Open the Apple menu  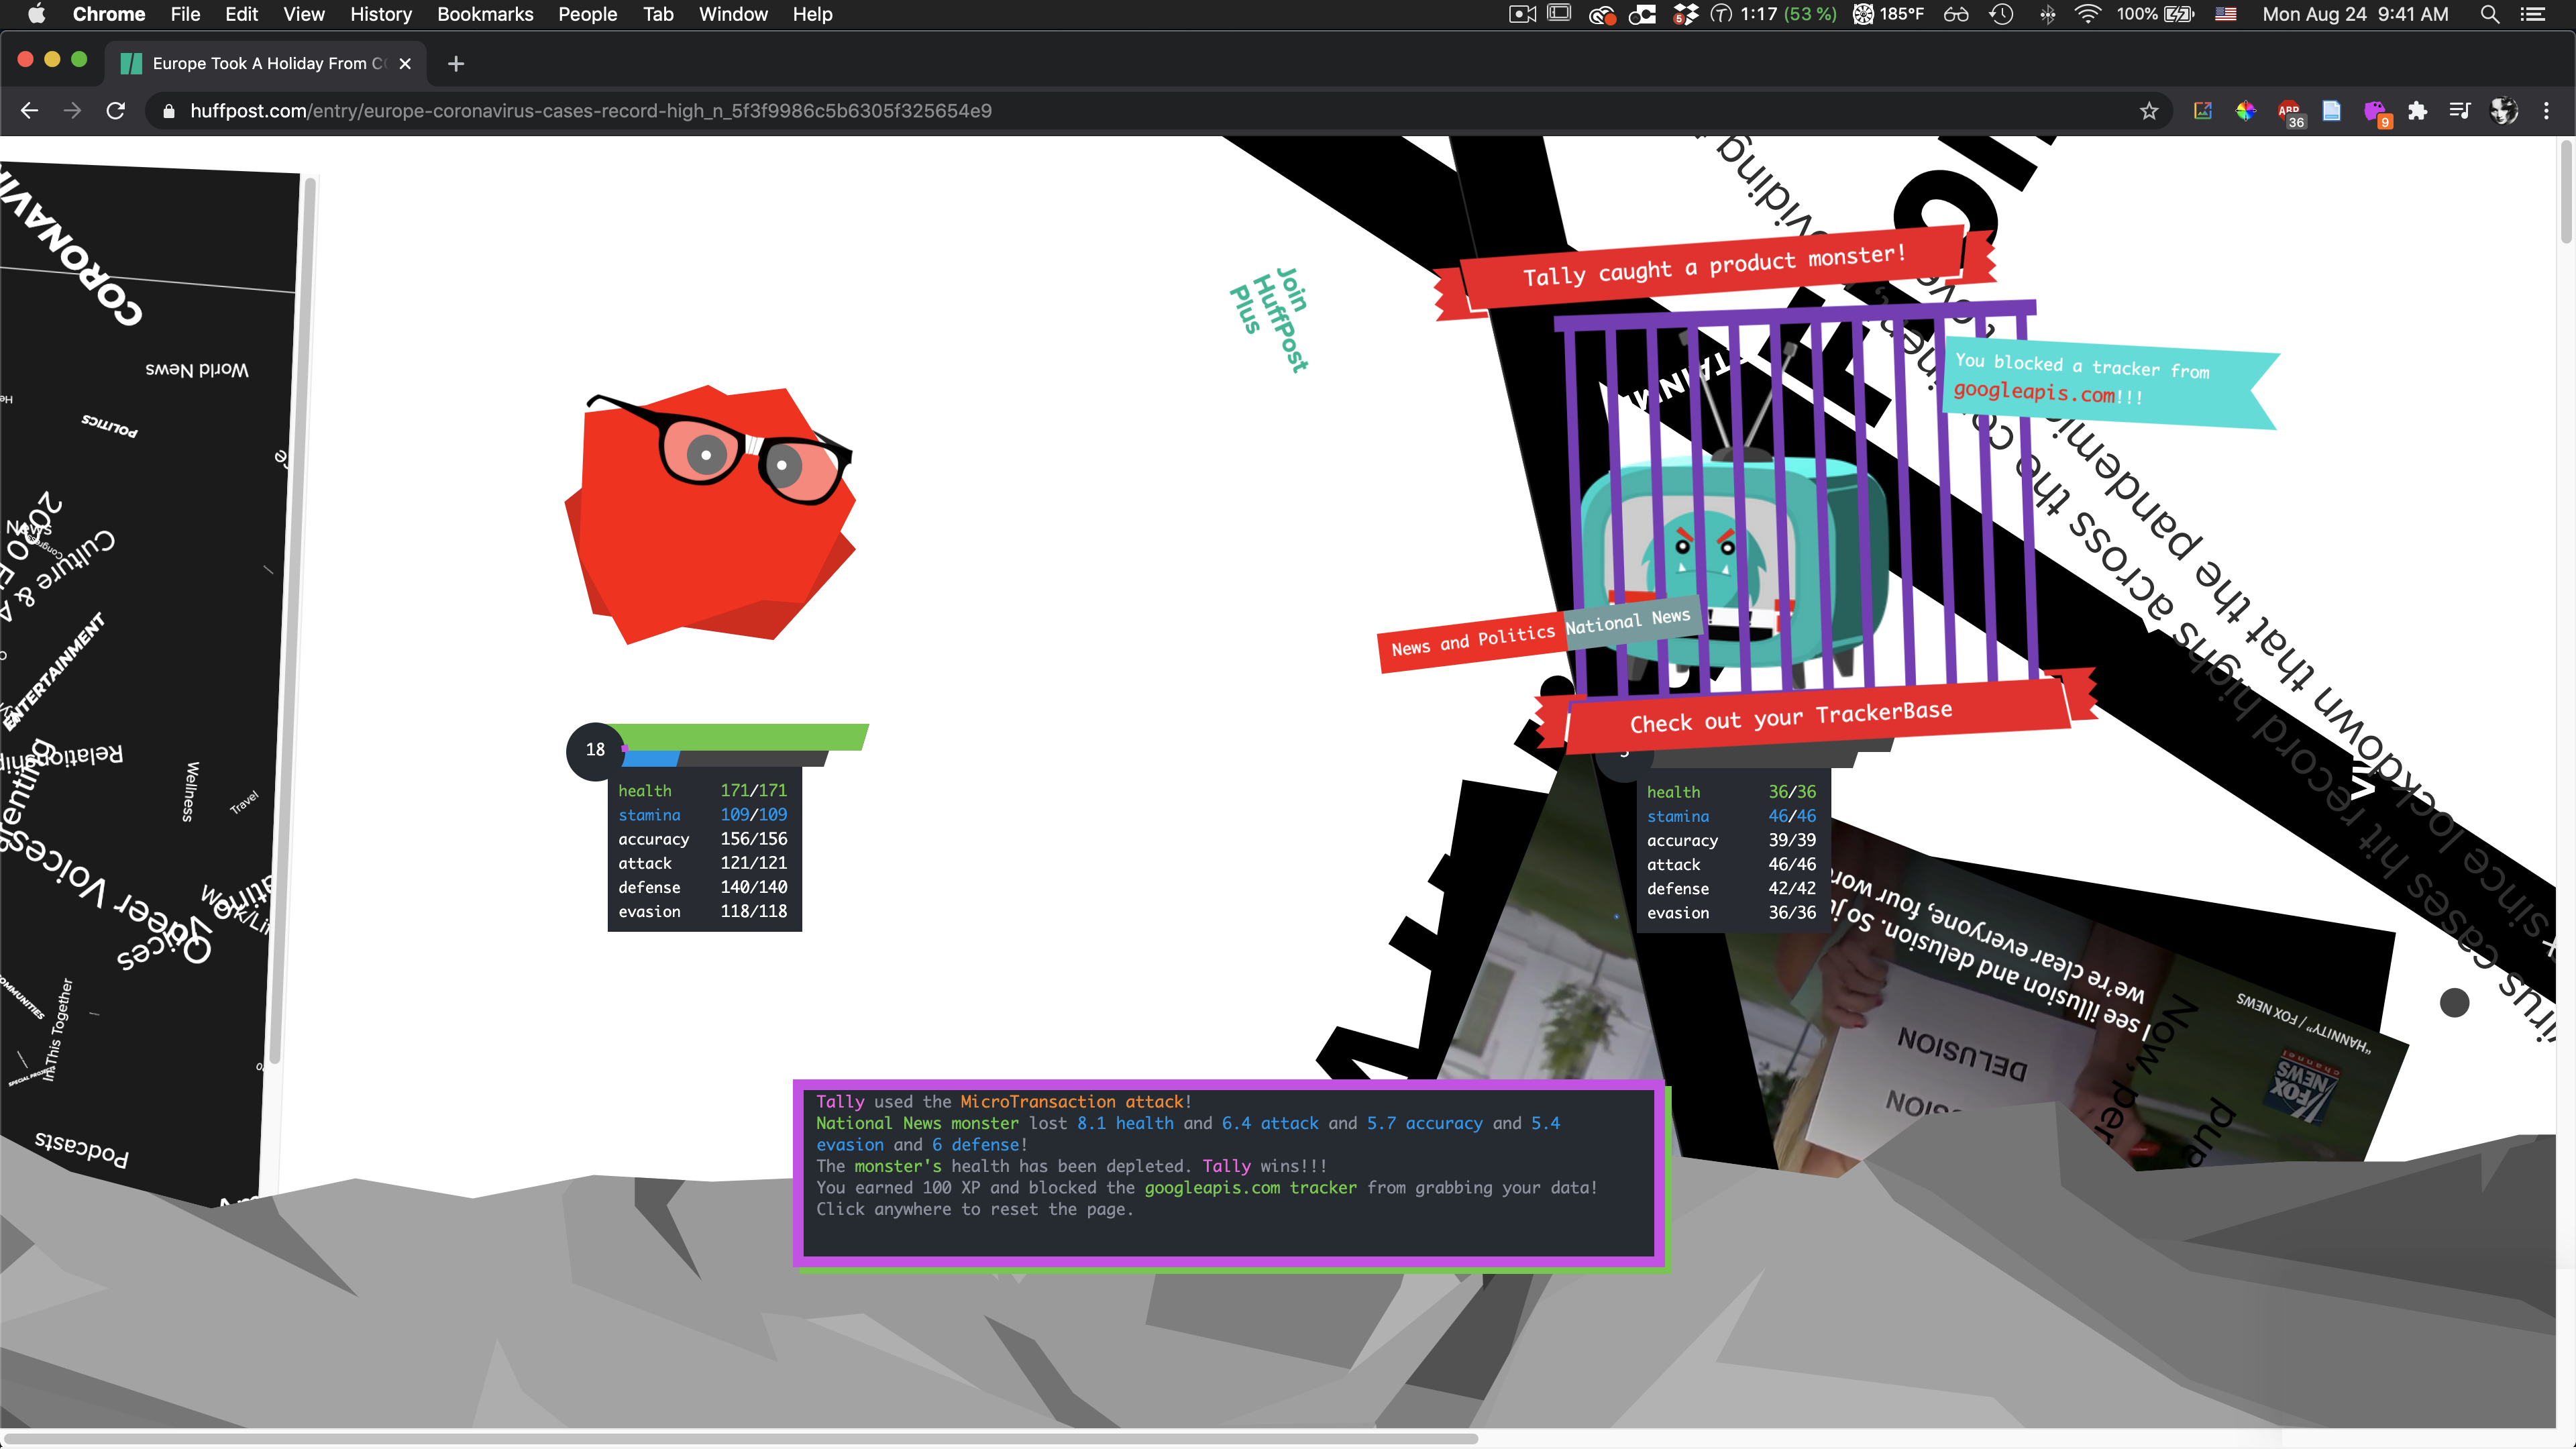[x=36, y=14]
